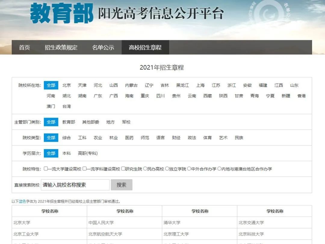Filter location by 河北

pos(98,85)
